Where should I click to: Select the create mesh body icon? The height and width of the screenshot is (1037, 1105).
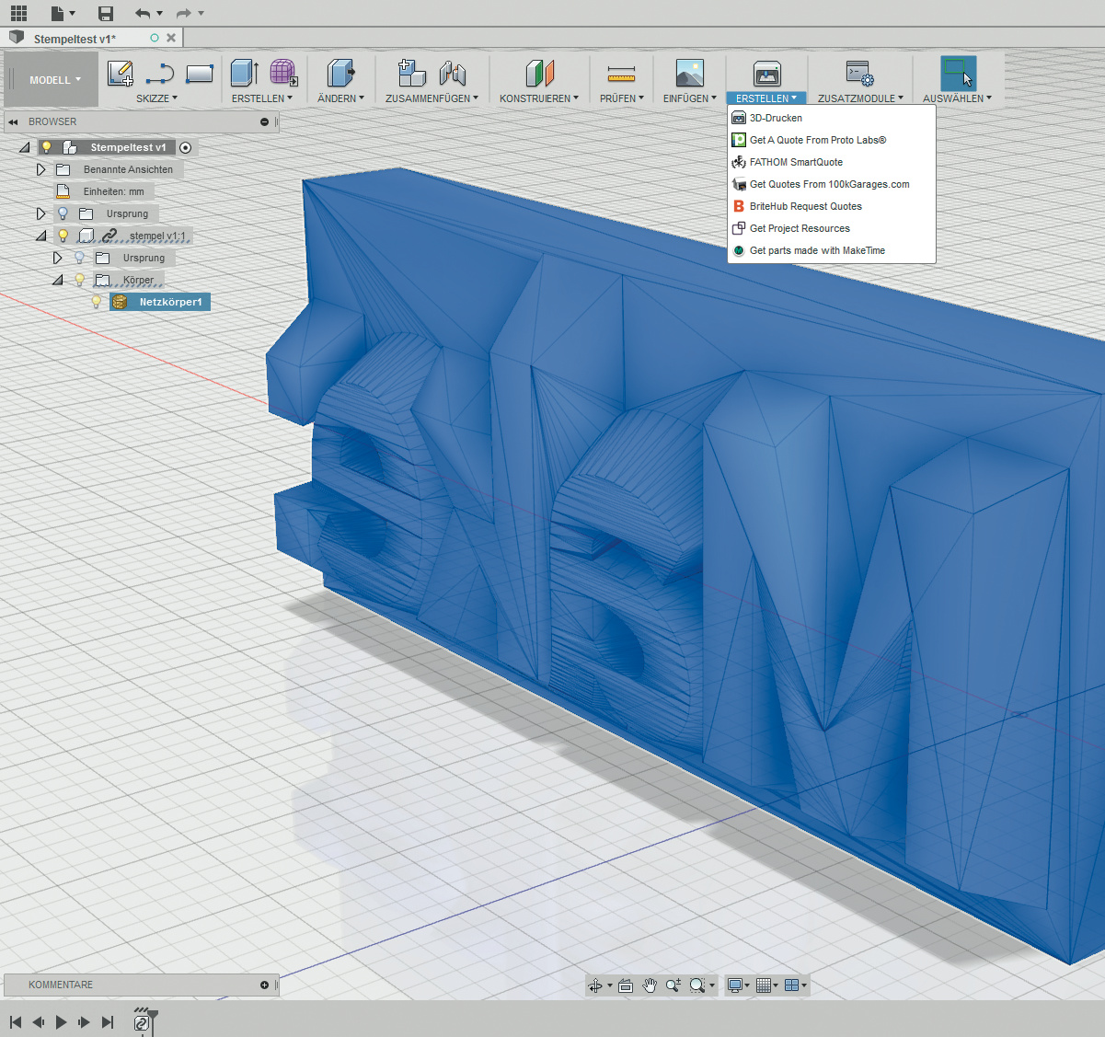(283, 74)
